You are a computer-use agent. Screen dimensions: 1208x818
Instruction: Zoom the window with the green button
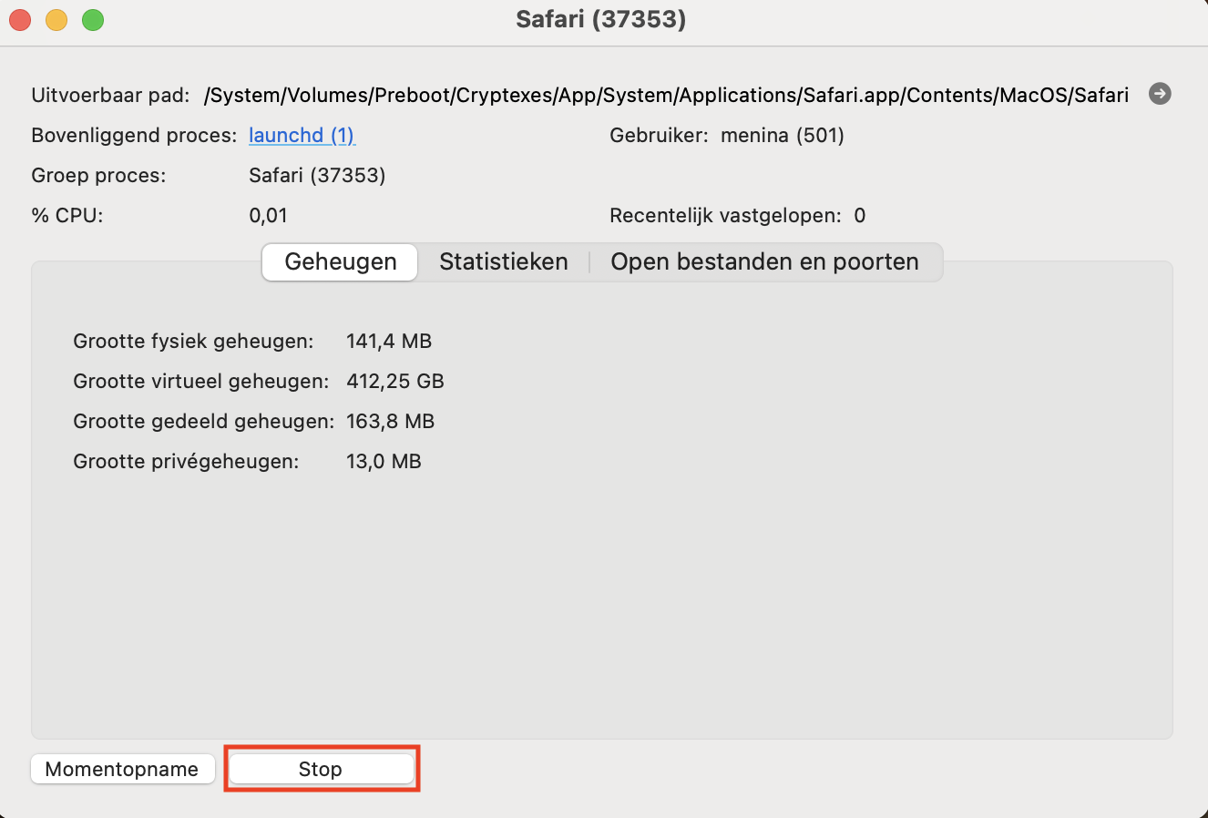(93, 19)
